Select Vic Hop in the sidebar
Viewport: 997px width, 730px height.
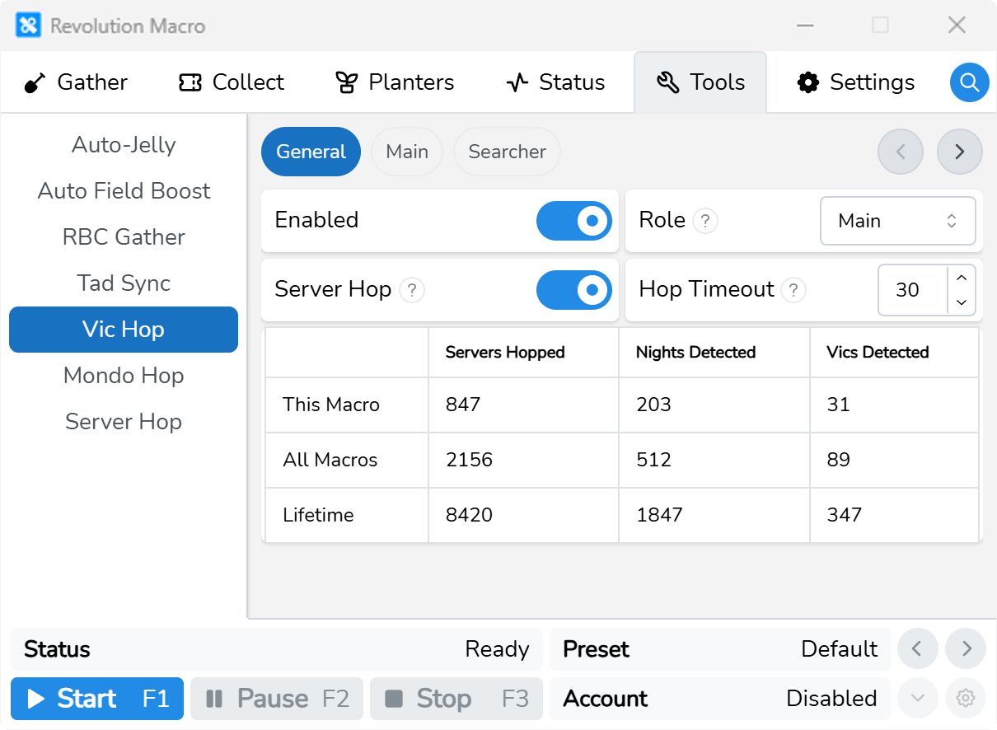(x=124, y=330)
